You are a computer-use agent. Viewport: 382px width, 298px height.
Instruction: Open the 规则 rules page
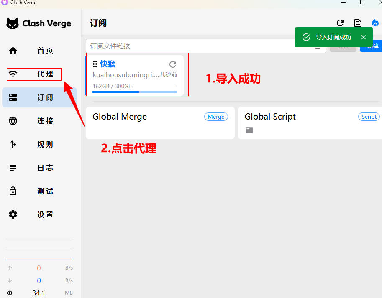[39, 144]
